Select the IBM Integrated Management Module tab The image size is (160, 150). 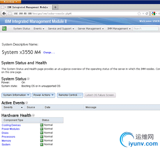(x=26, y=7)
